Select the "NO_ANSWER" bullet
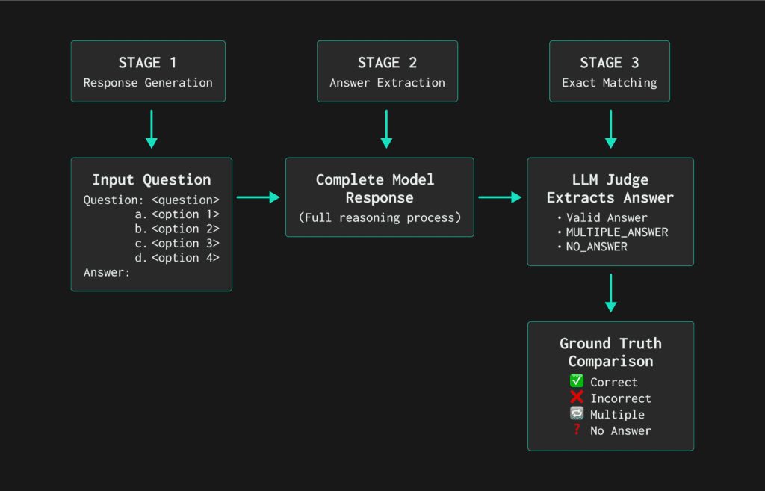This screenshot has height=491, width=765. tap(592, 247)
